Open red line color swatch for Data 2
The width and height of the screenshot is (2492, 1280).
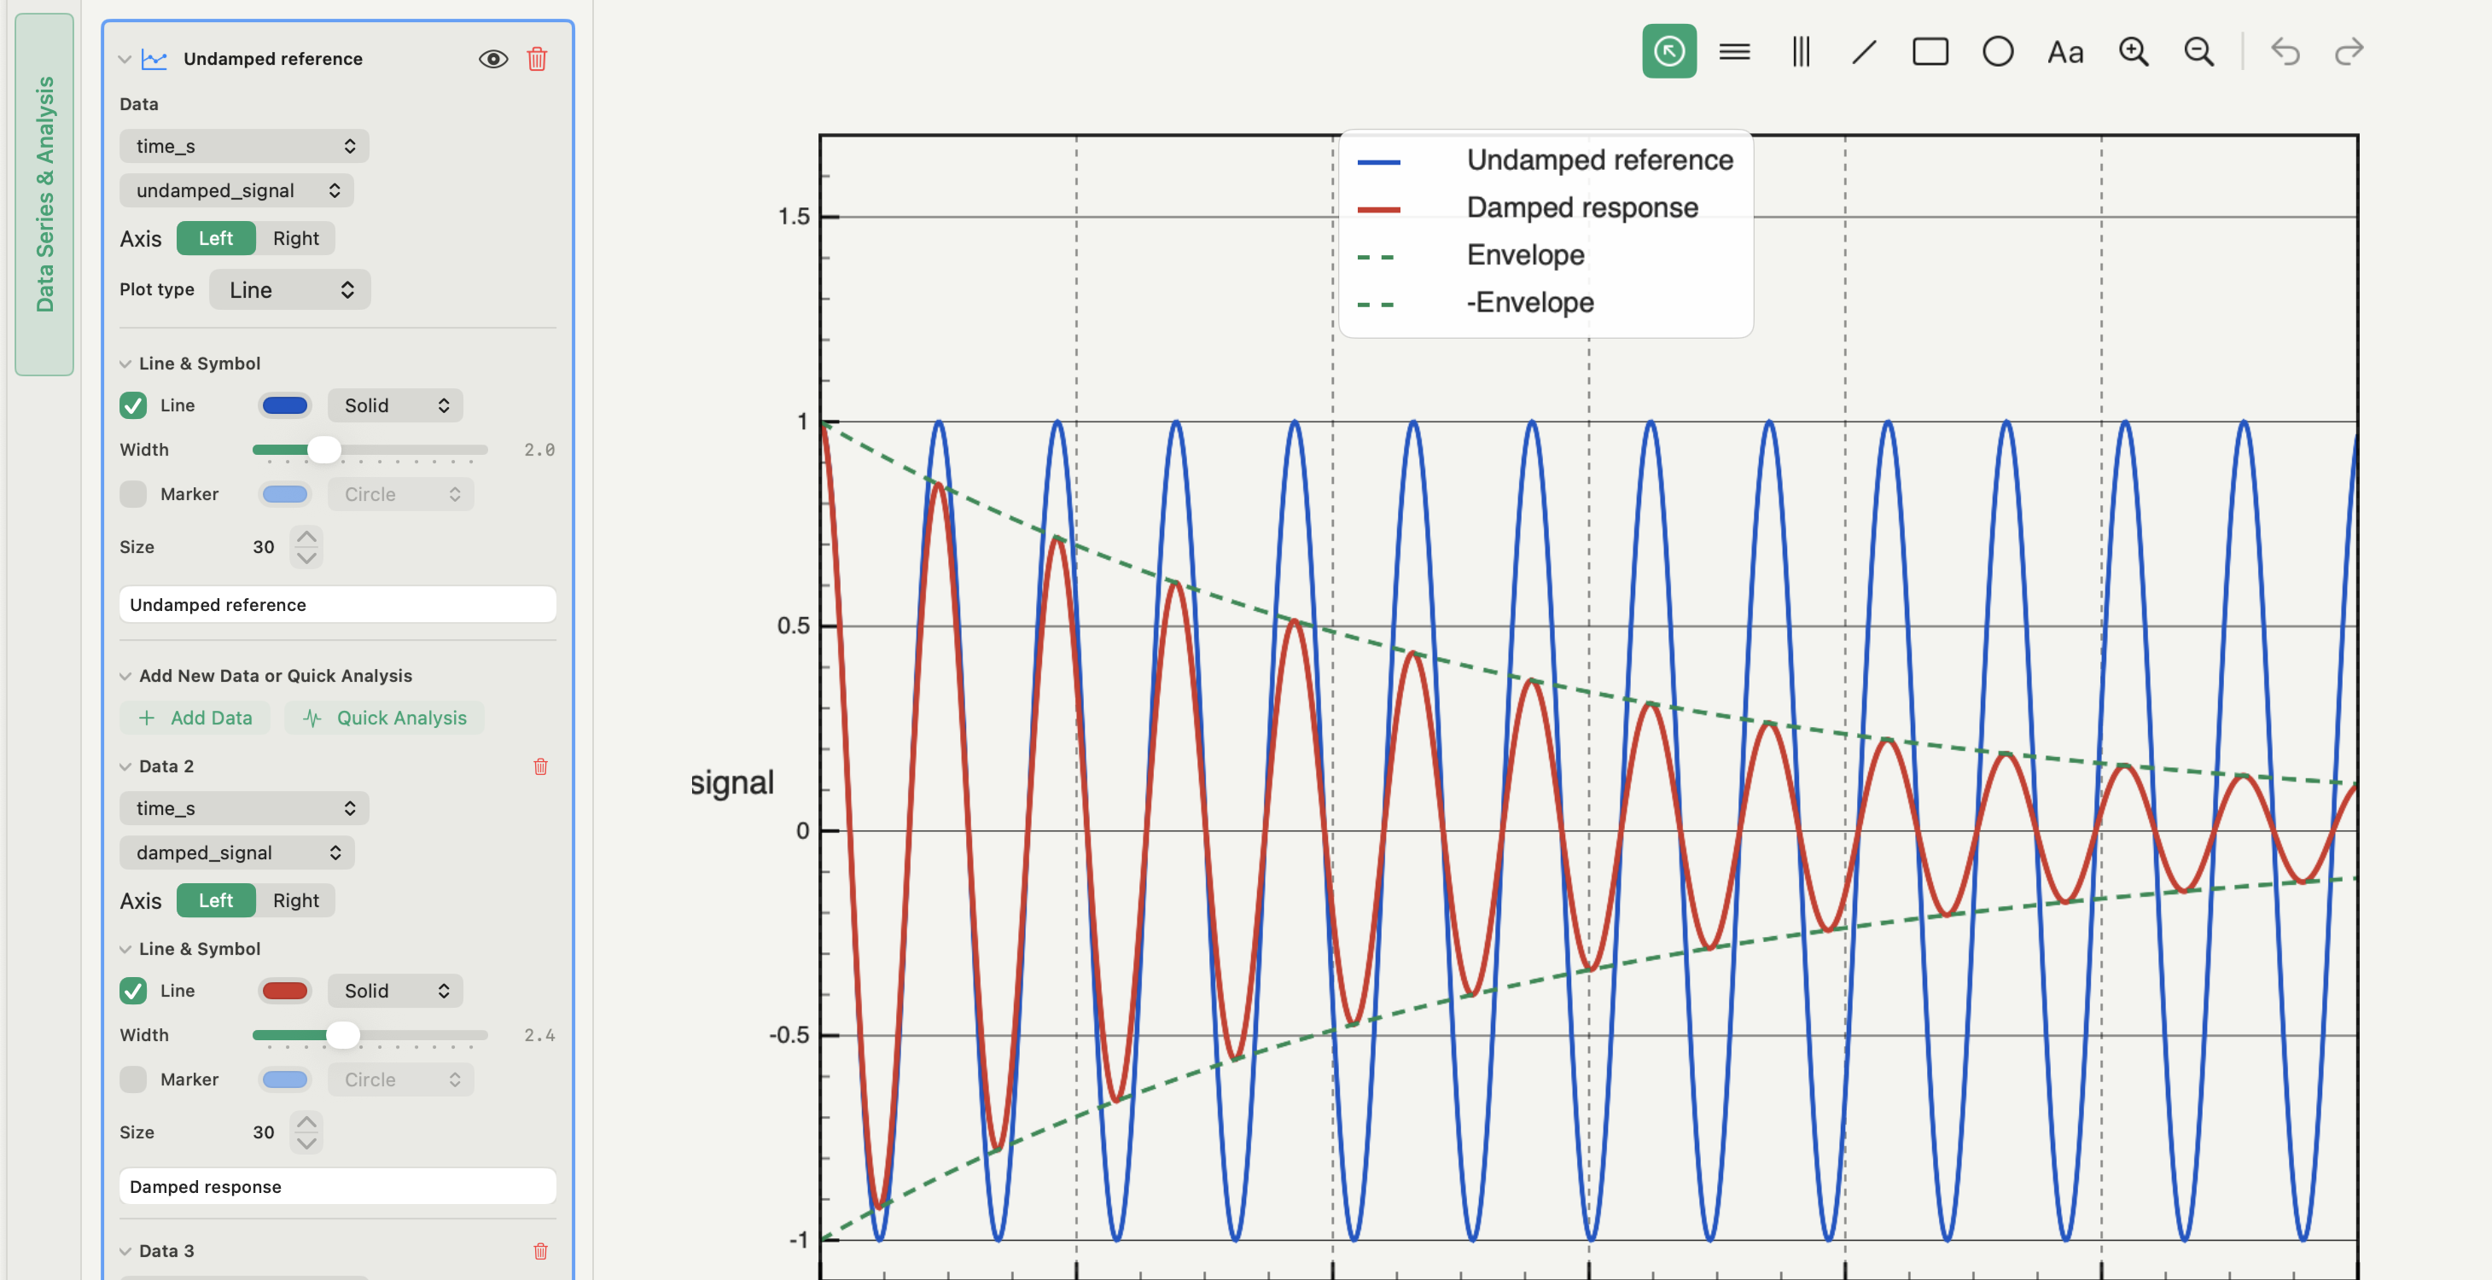pyautogui.click(x=284, y=991)
